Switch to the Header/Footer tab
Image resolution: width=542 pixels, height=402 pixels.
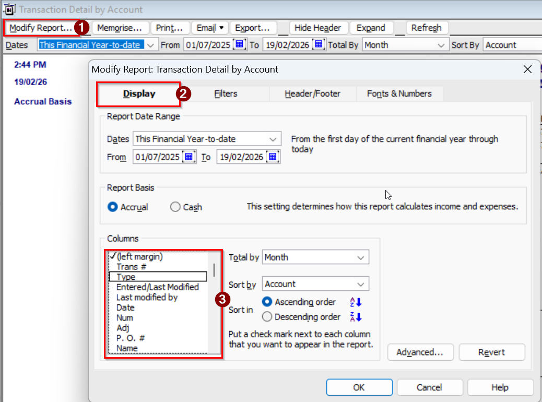pos(312,93)
